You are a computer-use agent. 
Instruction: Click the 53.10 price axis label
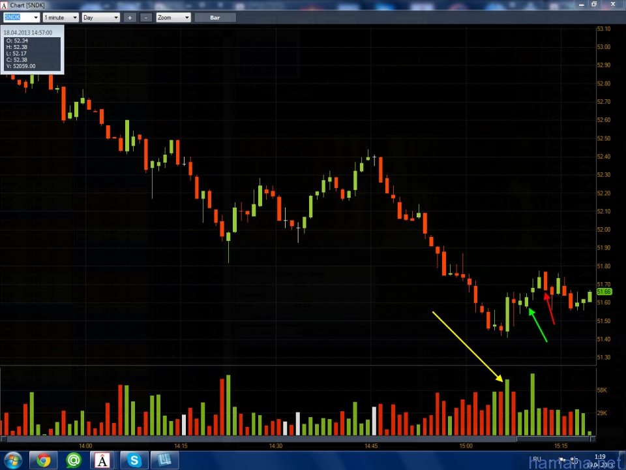click(604, 29)
